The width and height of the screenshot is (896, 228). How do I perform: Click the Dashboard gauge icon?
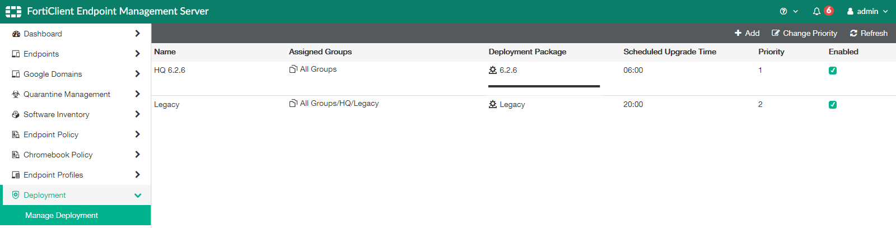(16, 34)
